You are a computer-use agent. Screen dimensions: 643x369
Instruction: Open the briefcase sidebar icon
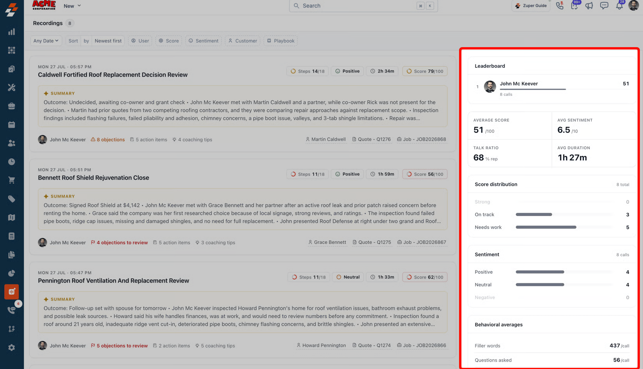click(x=12, y=106)
